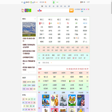Open the purple fantasy game thumbnail
The height and width of the screenshot is (112, 112).
[x=81, y=100]
